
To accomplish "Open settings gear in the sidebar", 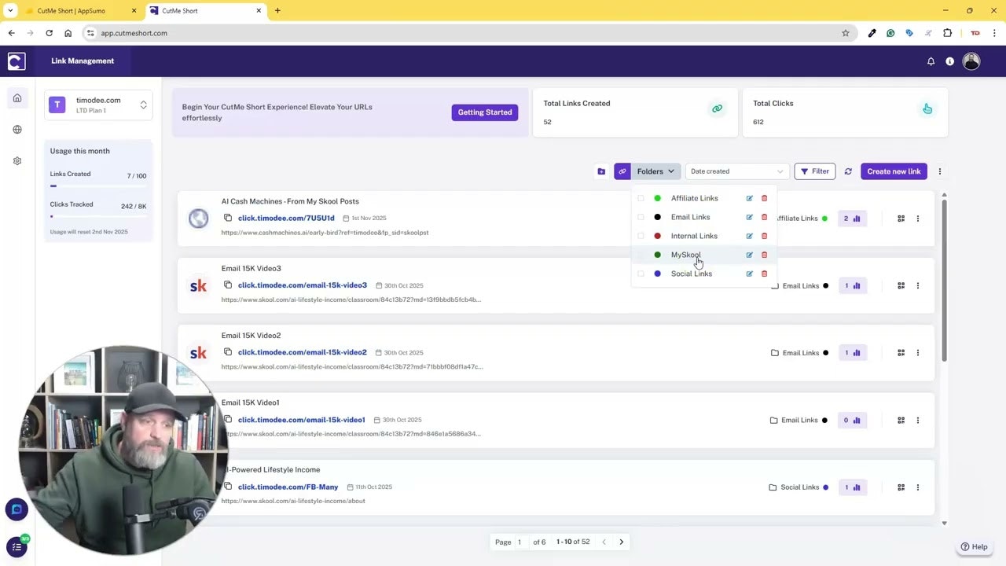I will pos(17,161).
